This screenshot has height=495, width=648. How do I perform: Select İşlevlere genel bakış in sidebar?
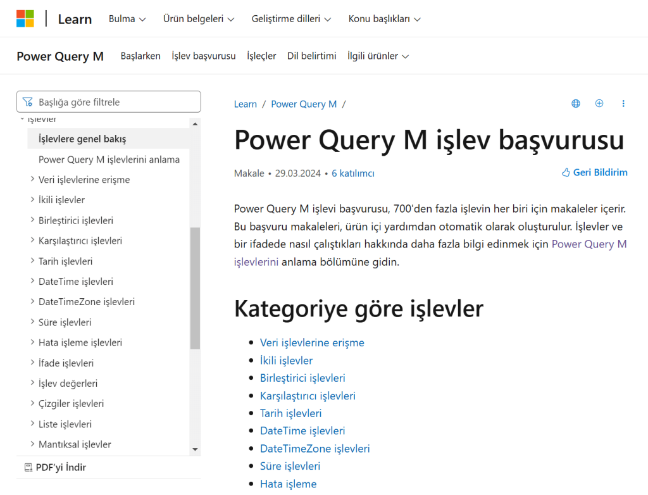coord(108,139)
